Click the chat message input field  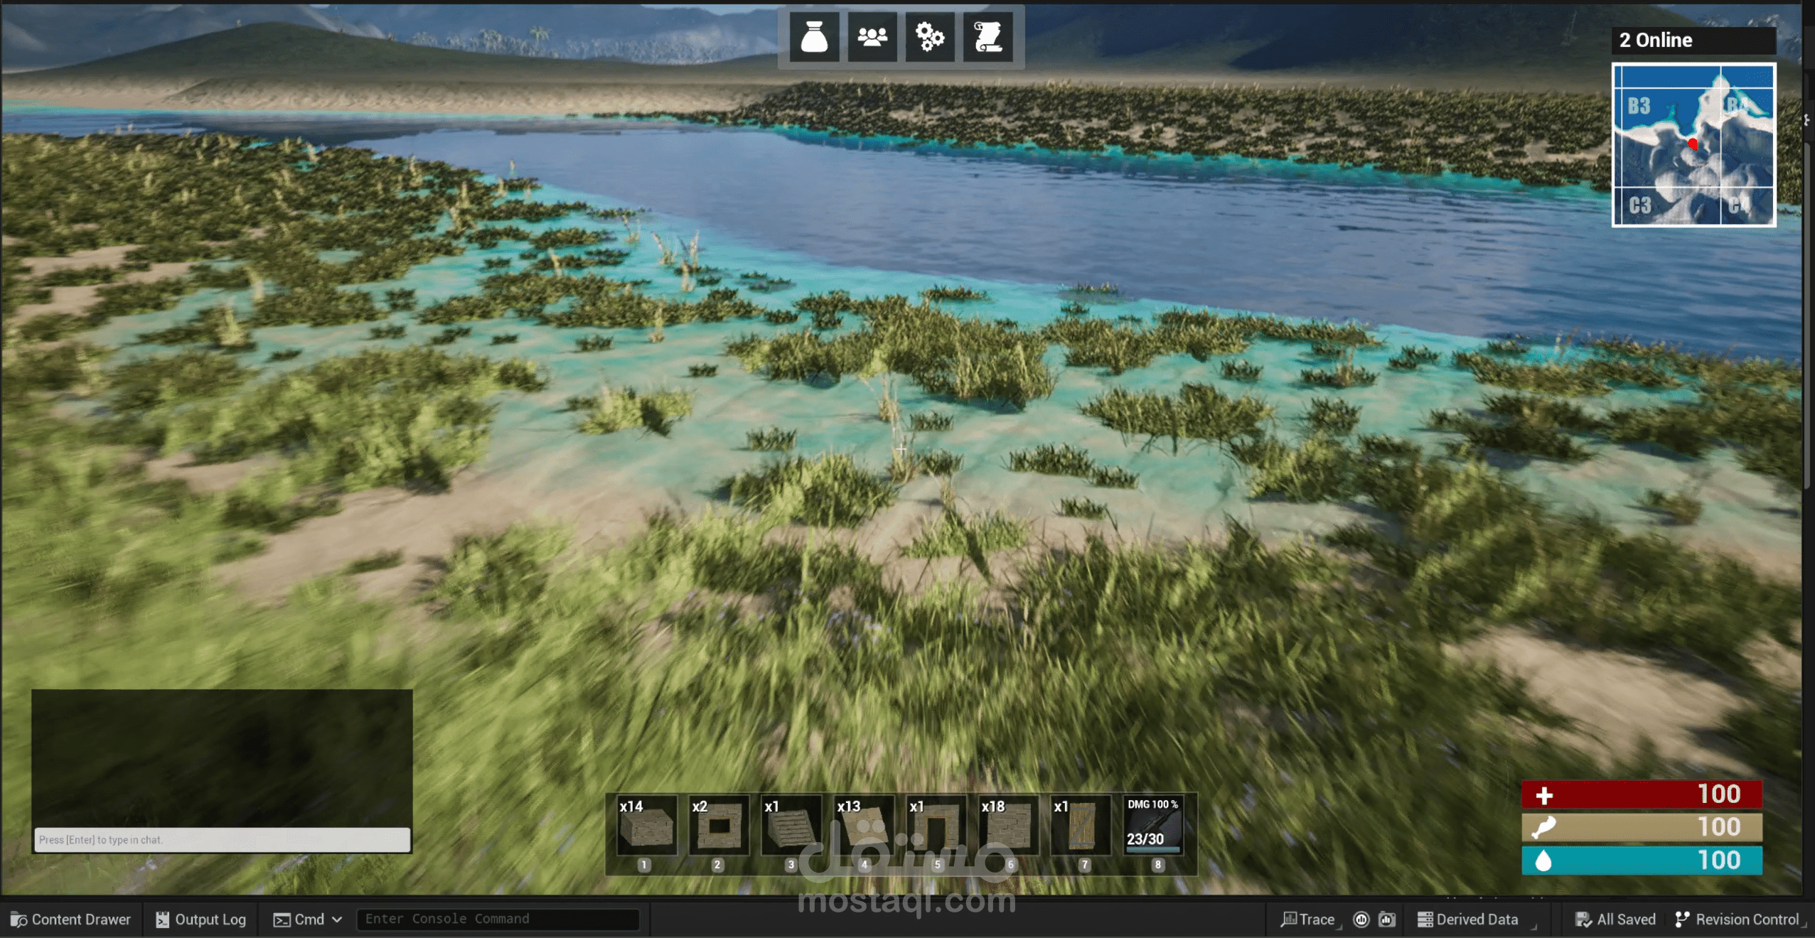(x=222, y=840)
